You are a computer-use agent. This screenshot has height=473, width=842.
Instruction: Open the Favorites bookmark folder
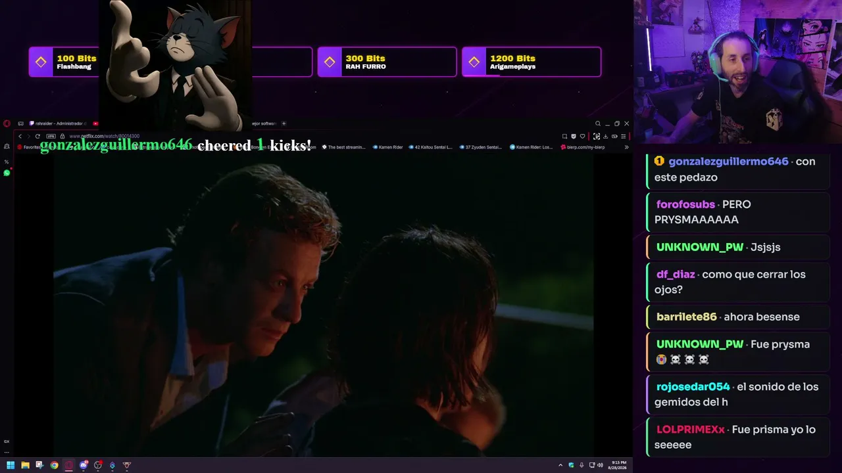[x=30, y=147]
